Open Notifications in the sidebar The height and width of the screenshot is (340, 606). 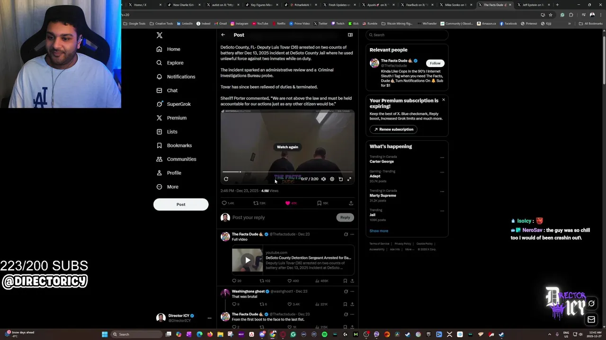click(176, 76)
